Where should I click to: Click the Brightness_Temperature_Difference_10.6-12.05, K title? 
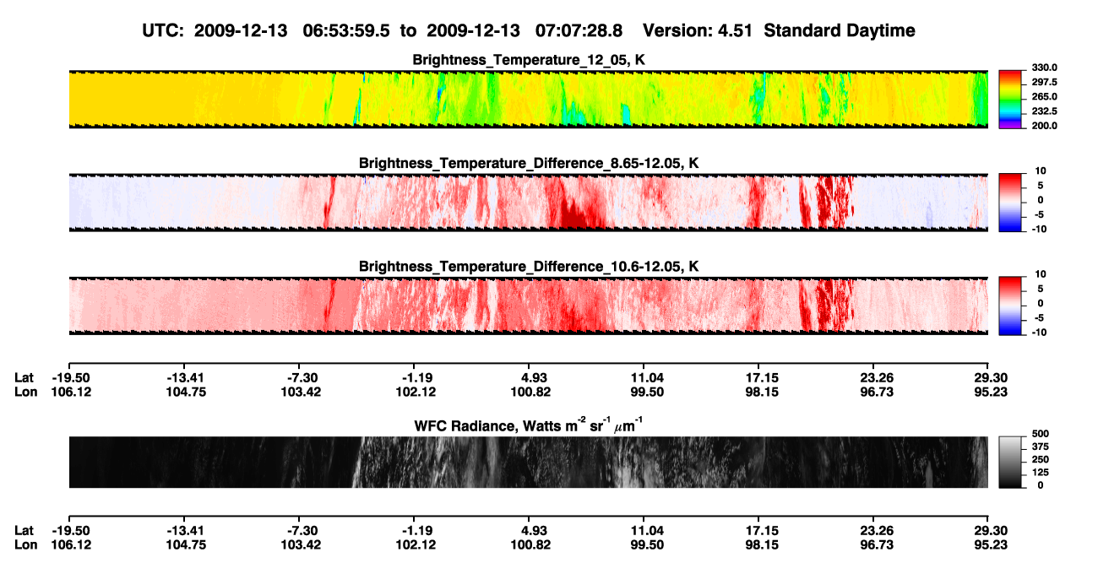coord(529,267)
